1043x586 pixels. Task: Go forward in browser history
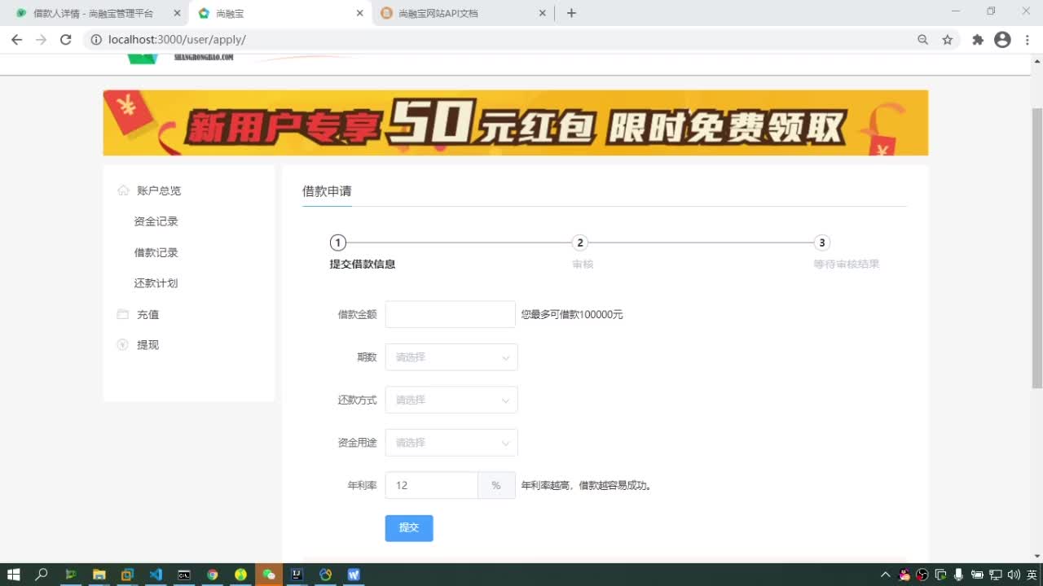click(41, 39)
